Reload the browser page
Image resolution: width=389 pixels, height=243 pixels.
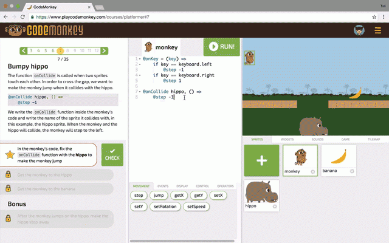point(22,17)
